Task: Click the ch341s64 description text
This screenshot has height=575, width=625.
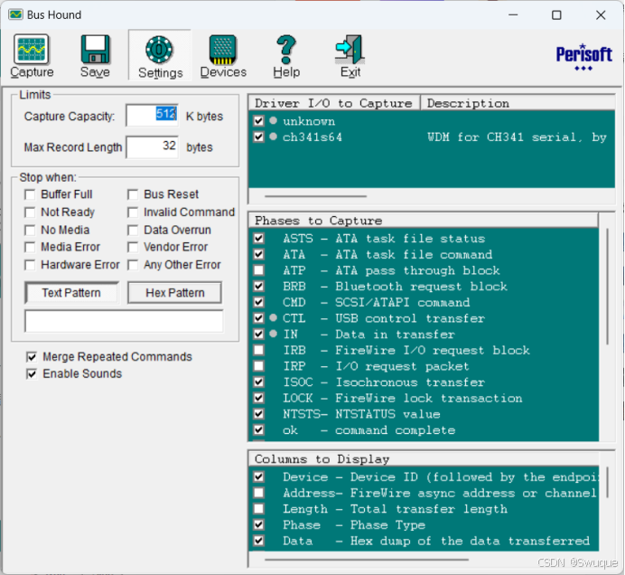Action: pos(517,137)
